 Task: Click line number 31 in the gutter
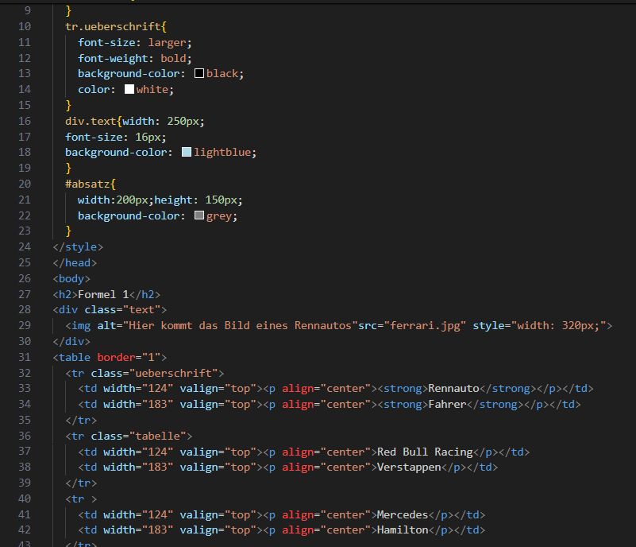click(x=23, y=357)
